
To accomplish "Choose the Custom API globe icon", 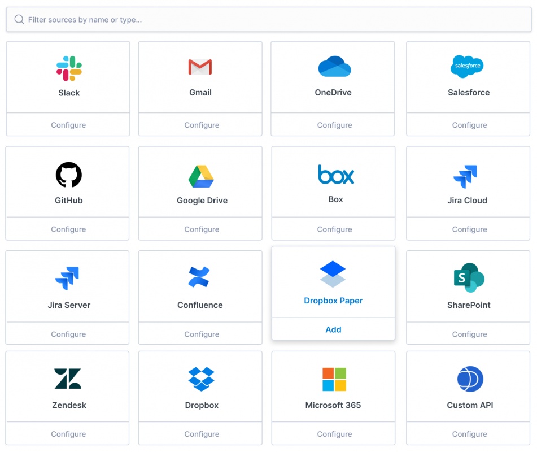I will (x=470, y=379).
